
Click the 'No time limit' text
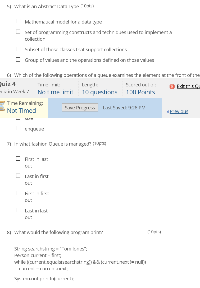pyautogui.click(x=55, y=92)
